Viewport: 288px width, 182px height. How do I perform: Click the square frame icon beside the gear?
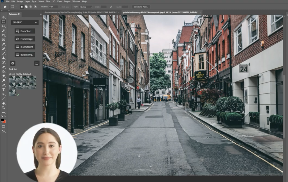pos(37,63)
